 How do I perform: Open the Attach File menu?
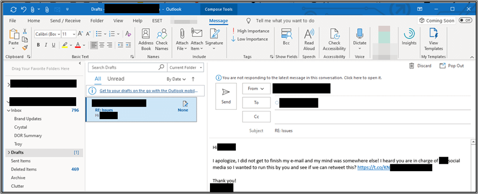[182, 39]
